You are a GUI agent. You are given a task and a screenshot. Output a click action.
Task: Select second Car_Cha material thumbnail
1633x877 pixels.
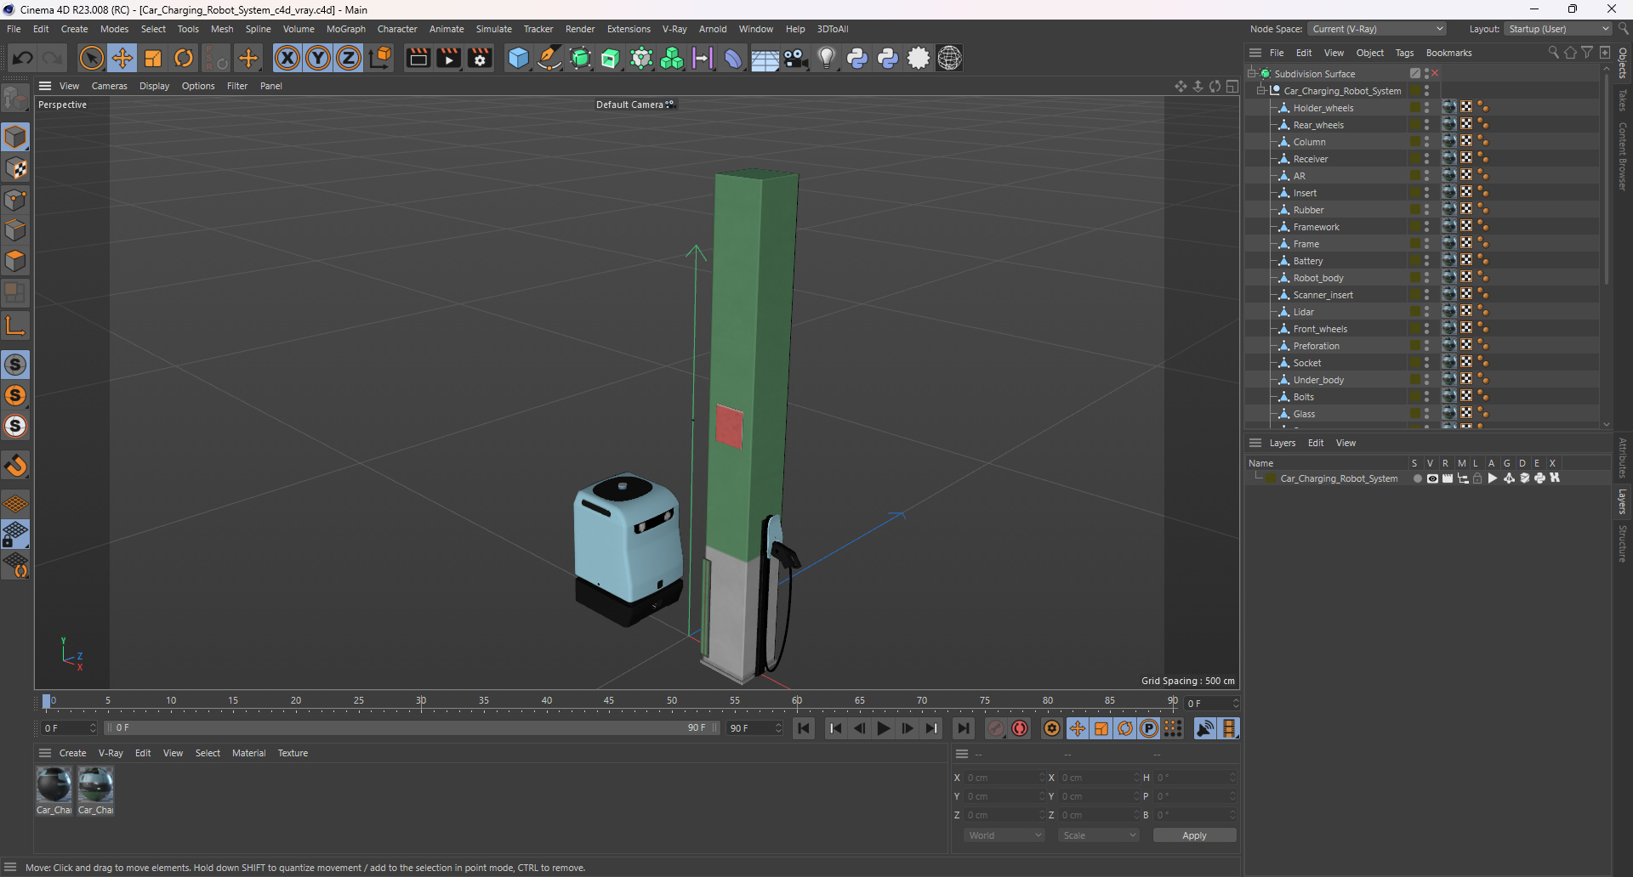(95, 785)
